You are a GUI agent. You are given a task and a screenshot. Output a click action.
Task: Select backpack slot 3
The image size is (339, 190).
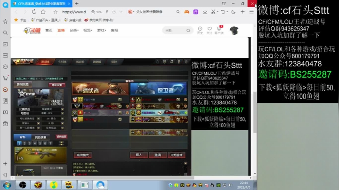click(x=30, y=143)
